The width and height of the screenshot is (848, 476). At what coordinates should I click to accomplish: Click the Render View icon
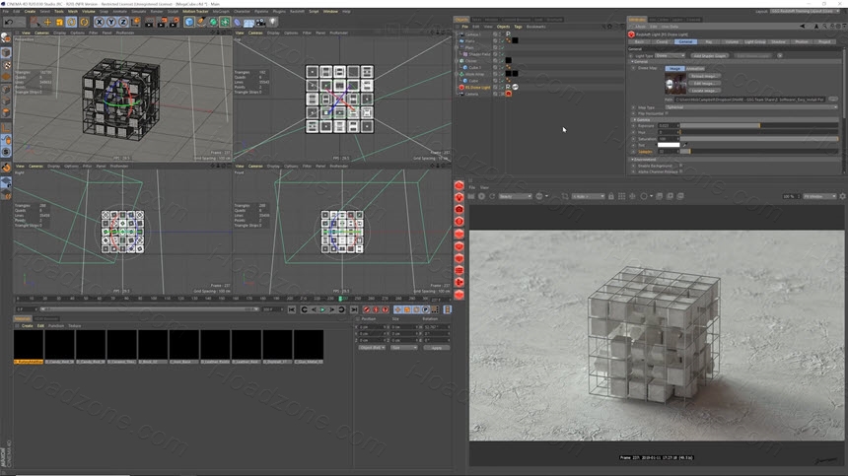point(149,22)
